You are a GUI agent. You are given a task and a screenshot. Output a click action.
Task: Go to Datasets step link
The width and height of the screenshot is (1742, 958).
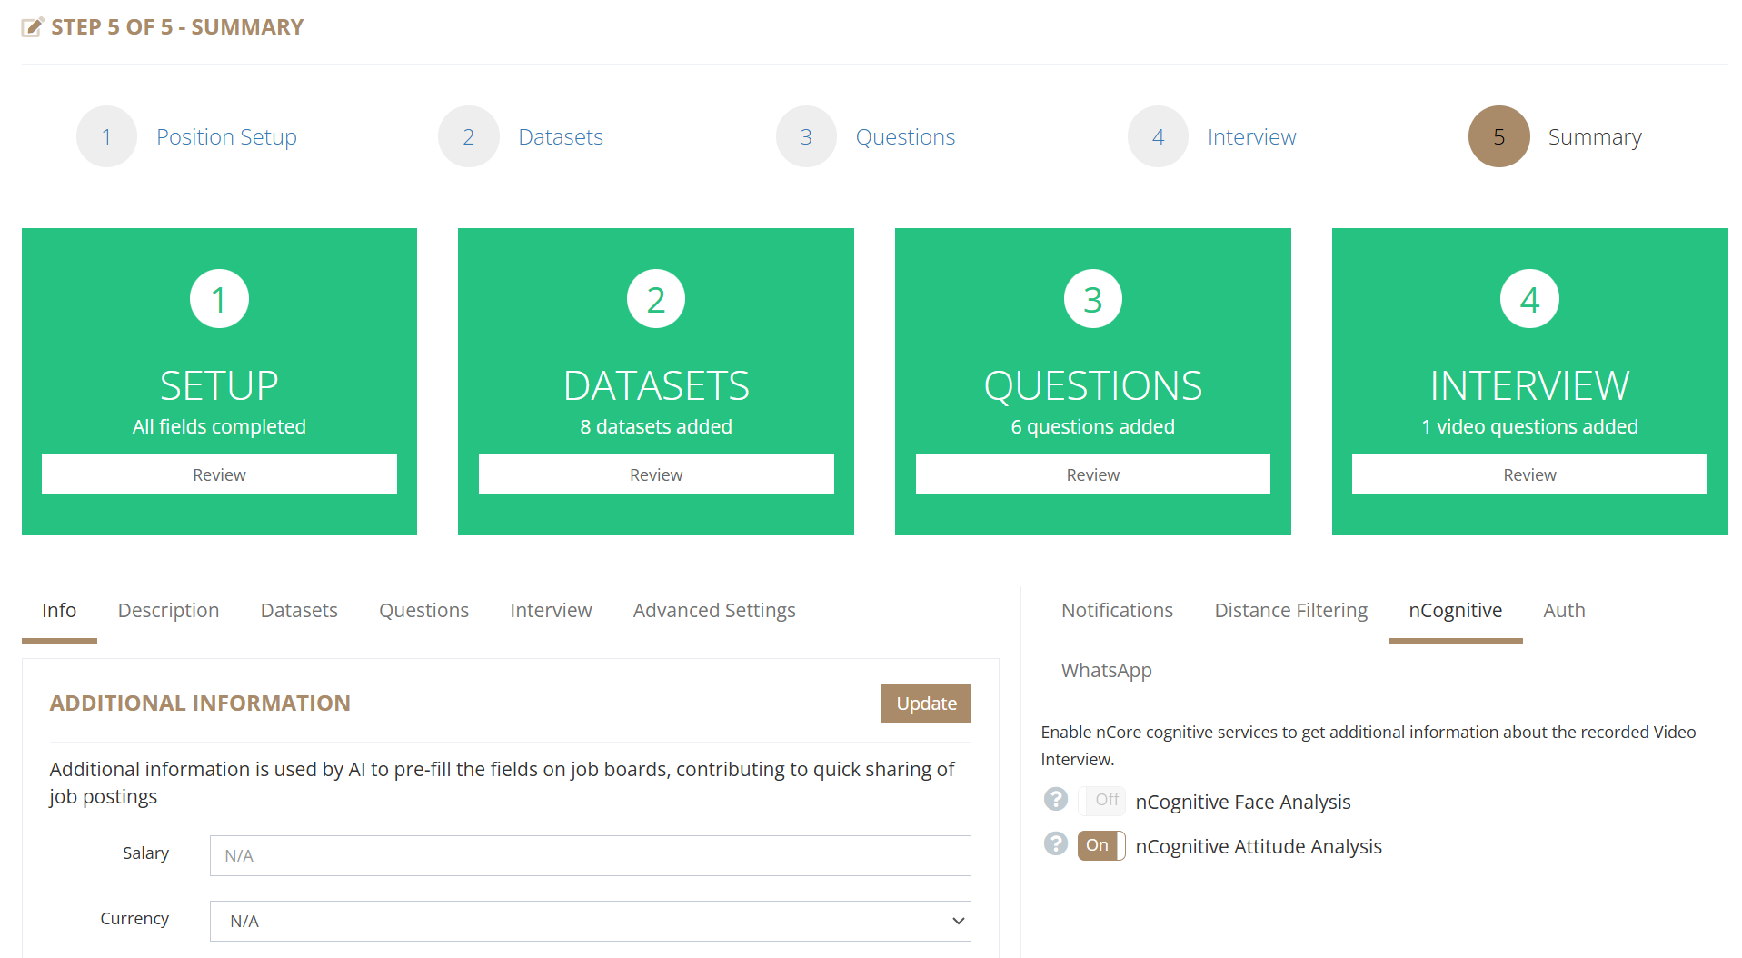point(561,136)
